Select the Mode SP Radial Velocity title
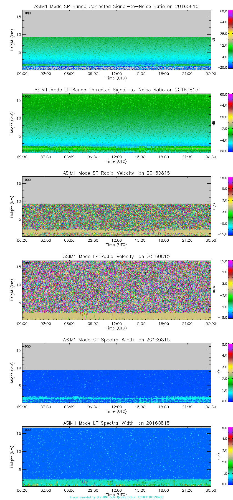 click(x=116, y=173)
